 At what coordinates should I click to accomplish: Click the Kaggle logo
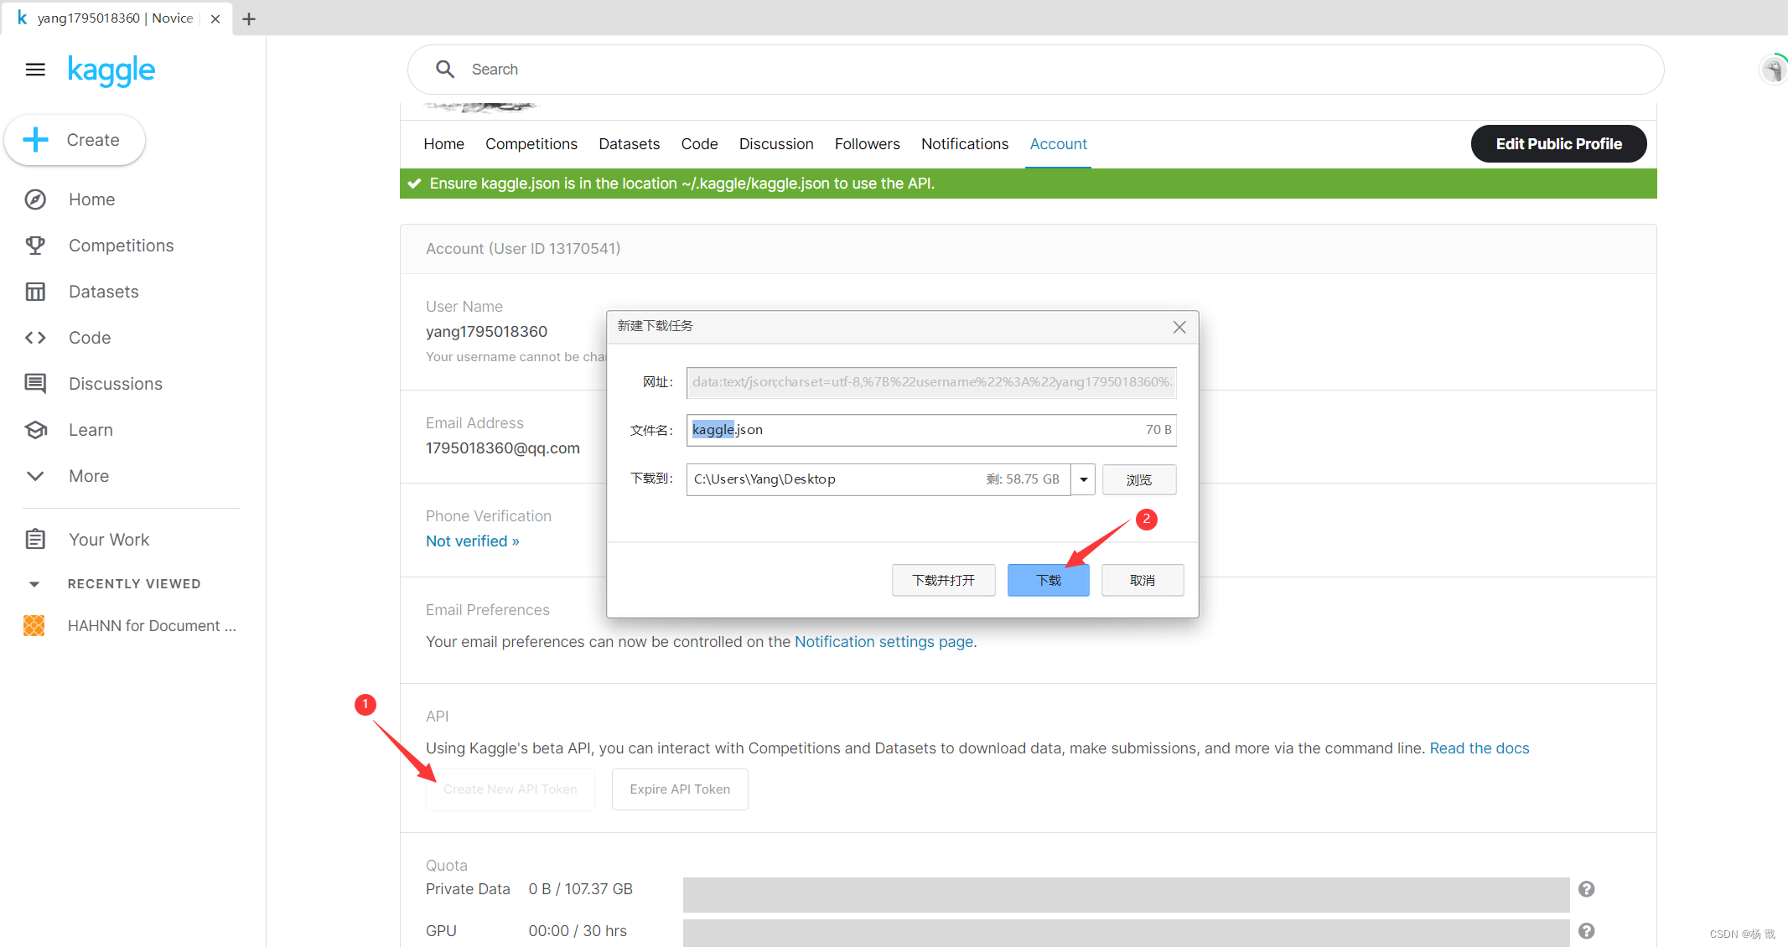coord(111,70)
